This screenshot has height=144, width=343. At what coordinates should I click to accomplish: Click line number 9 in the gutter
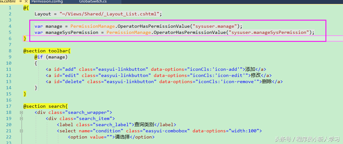[10, 57]
